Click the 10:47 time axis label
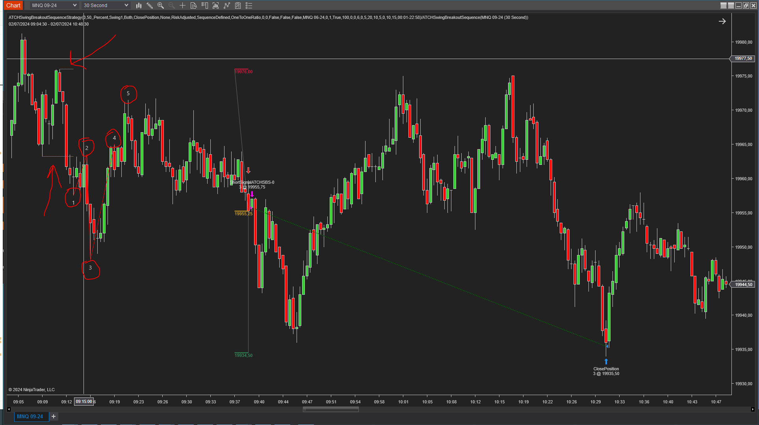This screenshot has height=425, width=759. 716,402
